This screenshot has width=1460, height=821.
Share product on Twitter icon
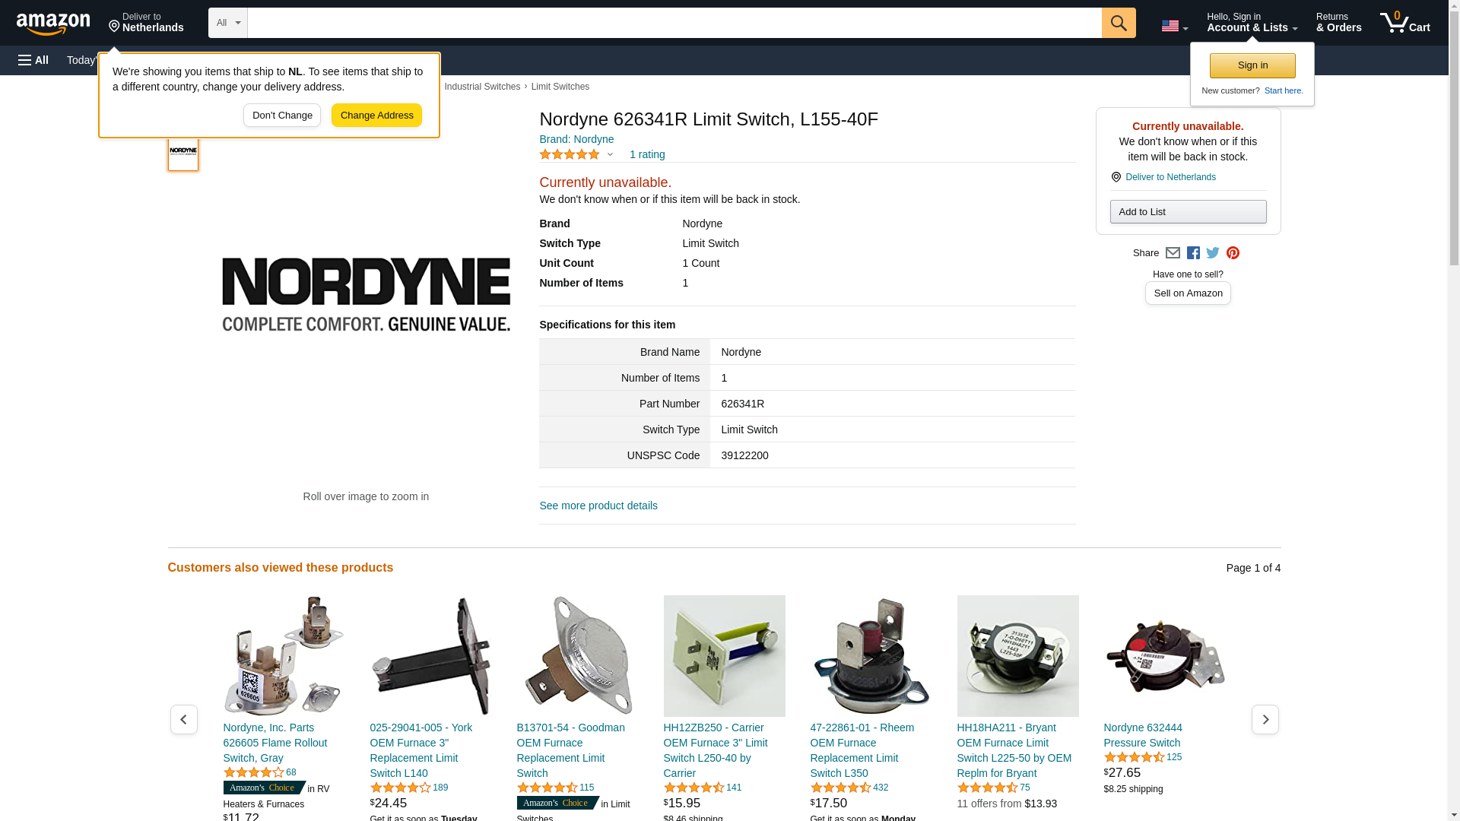tap(1213, 253)
